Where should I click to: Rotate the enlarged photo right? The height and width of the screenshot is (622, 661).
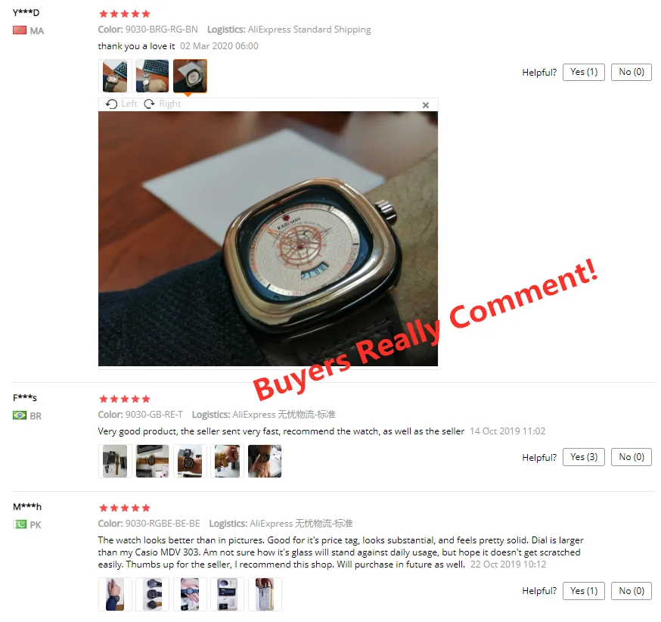pos(163,104)
